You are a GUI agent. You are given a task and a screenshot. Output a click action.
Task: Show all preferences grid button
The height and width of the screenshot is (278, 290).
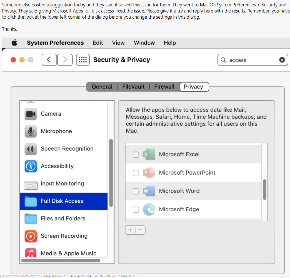coord(83,60)
